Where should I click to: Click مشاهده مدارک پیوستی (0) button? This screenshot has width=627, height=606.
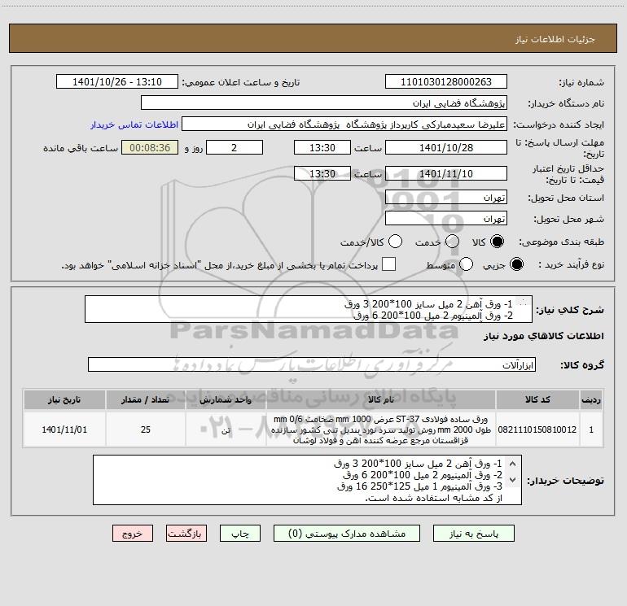(347, 534)
